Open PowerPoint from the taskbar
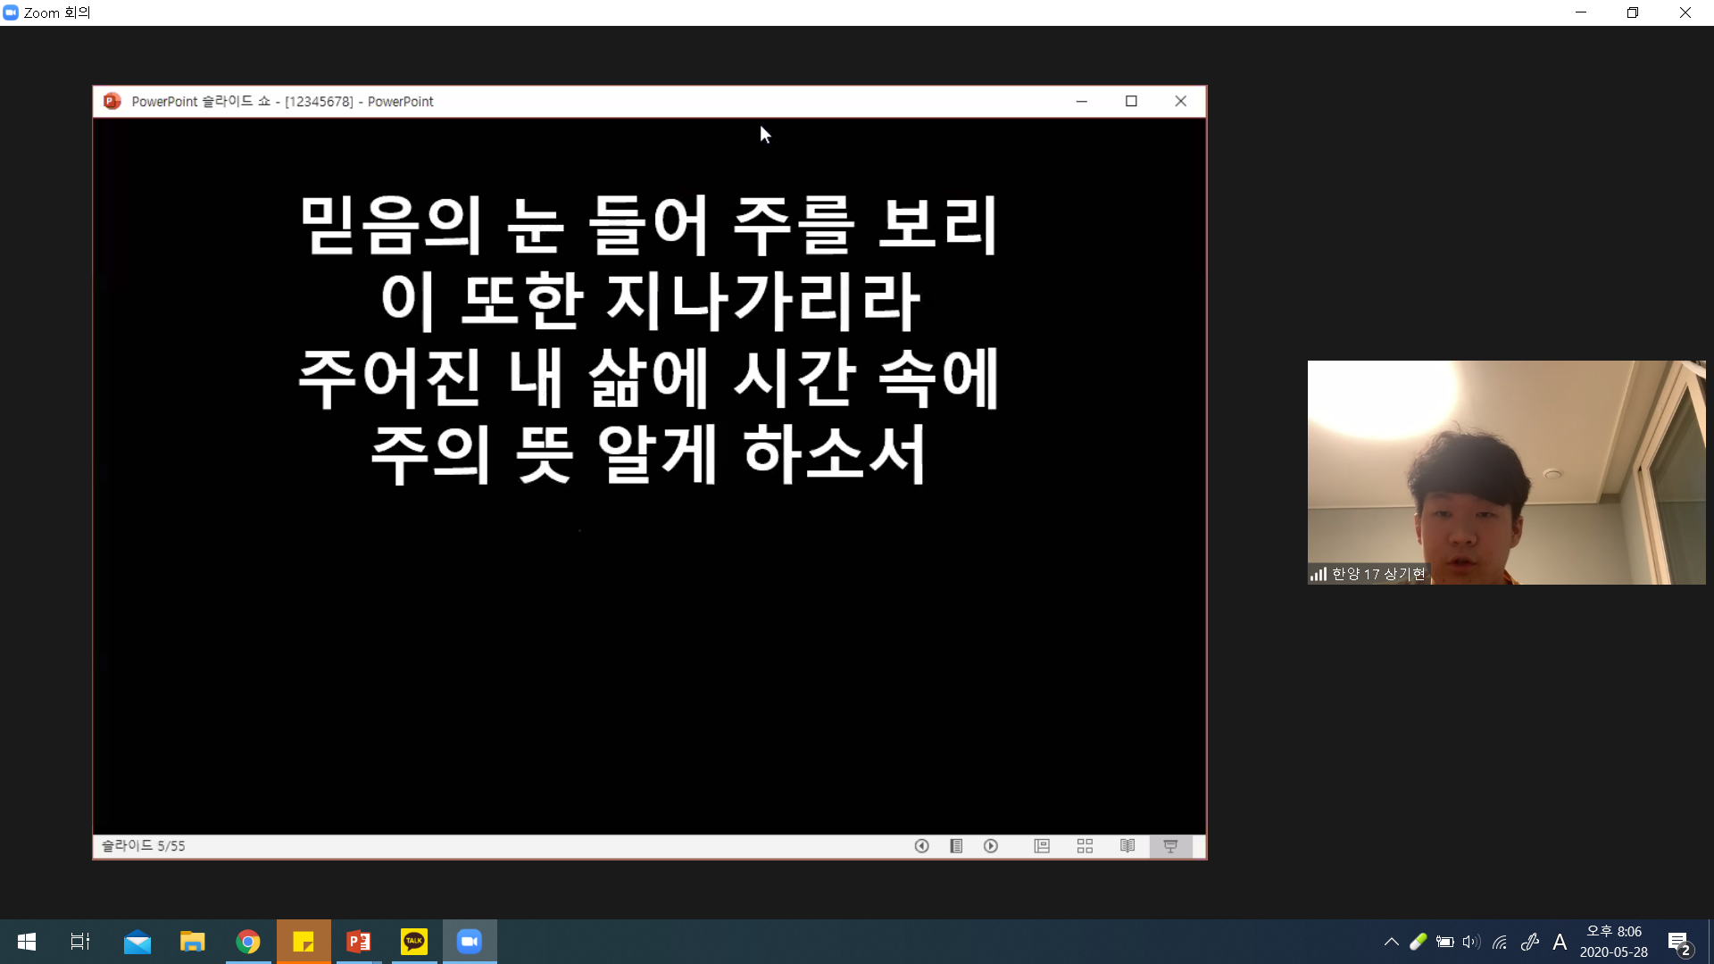Image resolution: width=1714 pixels, height=964 pixels. pyautogui.click(x=359, y=942)
